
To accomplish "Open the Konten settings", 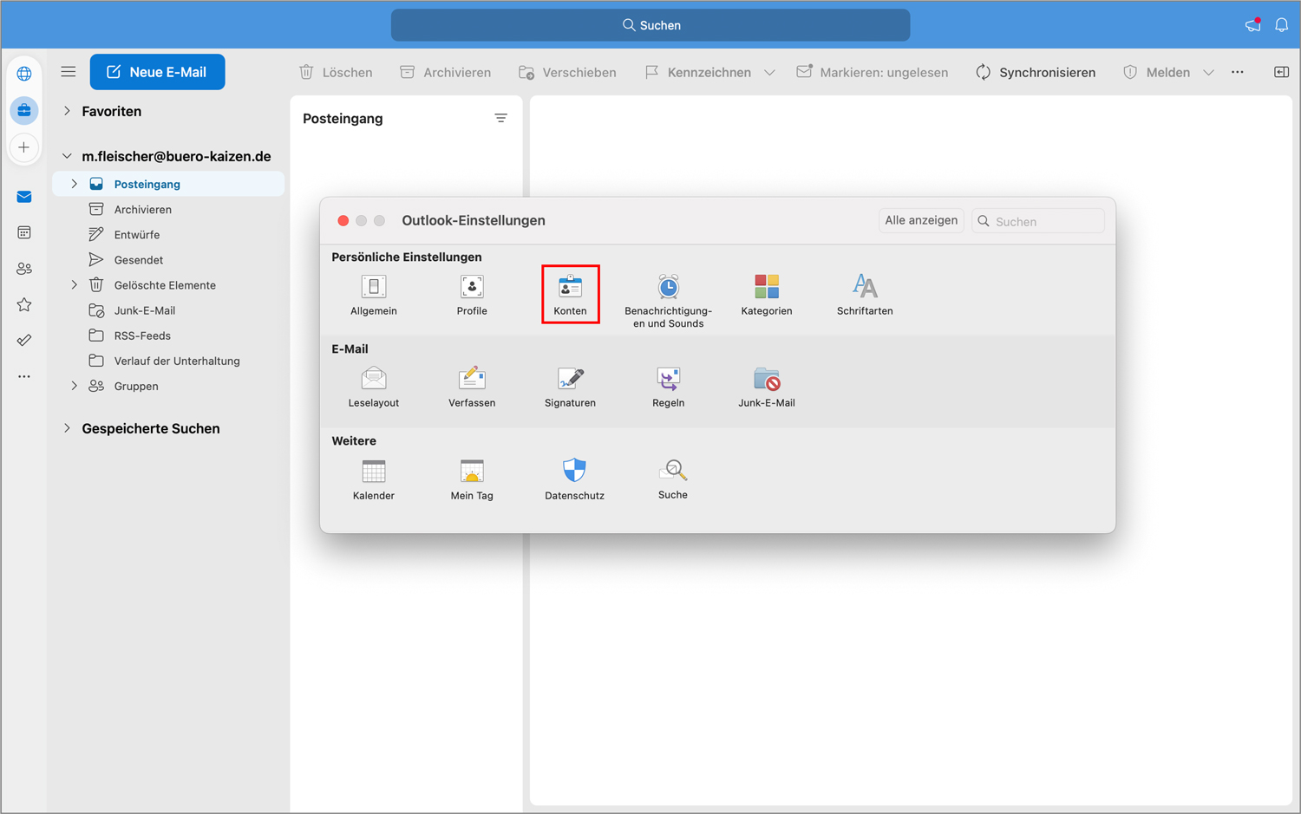I will pos(570,295).
